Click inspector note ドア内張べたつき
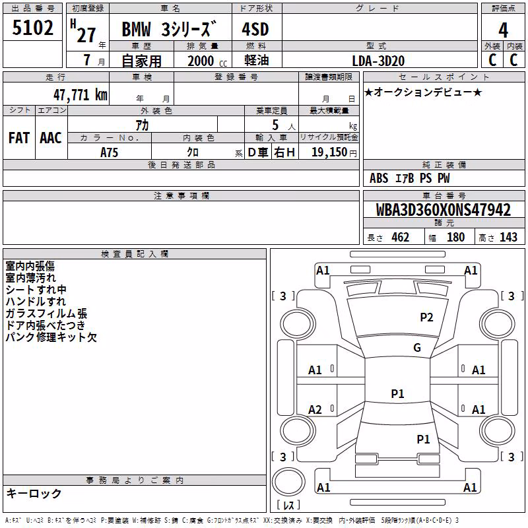Image resolution: width=528 pixels, height=528 pixels. click(46, 325)
